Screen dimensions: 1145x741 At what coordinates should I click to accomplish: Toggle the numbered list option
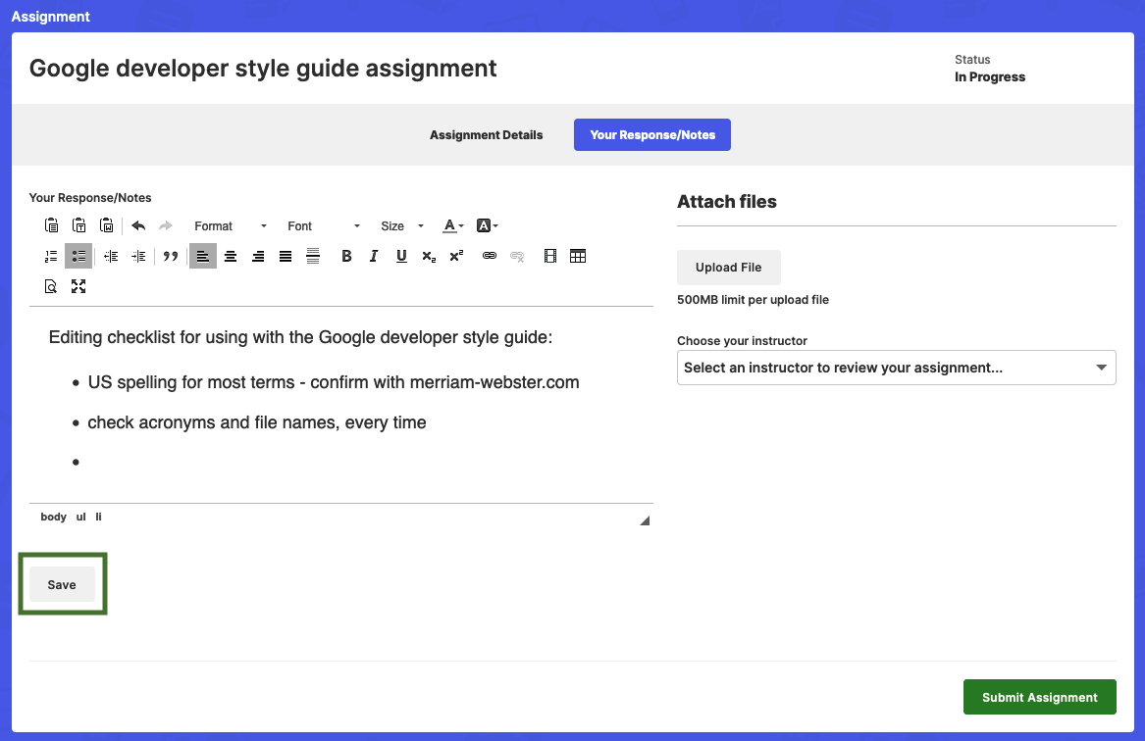coord(51,256)
